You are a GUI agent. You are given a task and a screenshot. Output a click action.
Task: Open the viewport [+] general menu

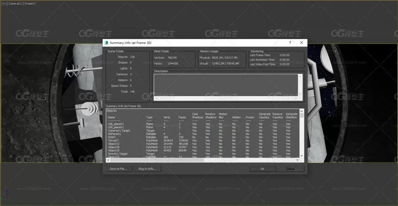click(4, 4)
